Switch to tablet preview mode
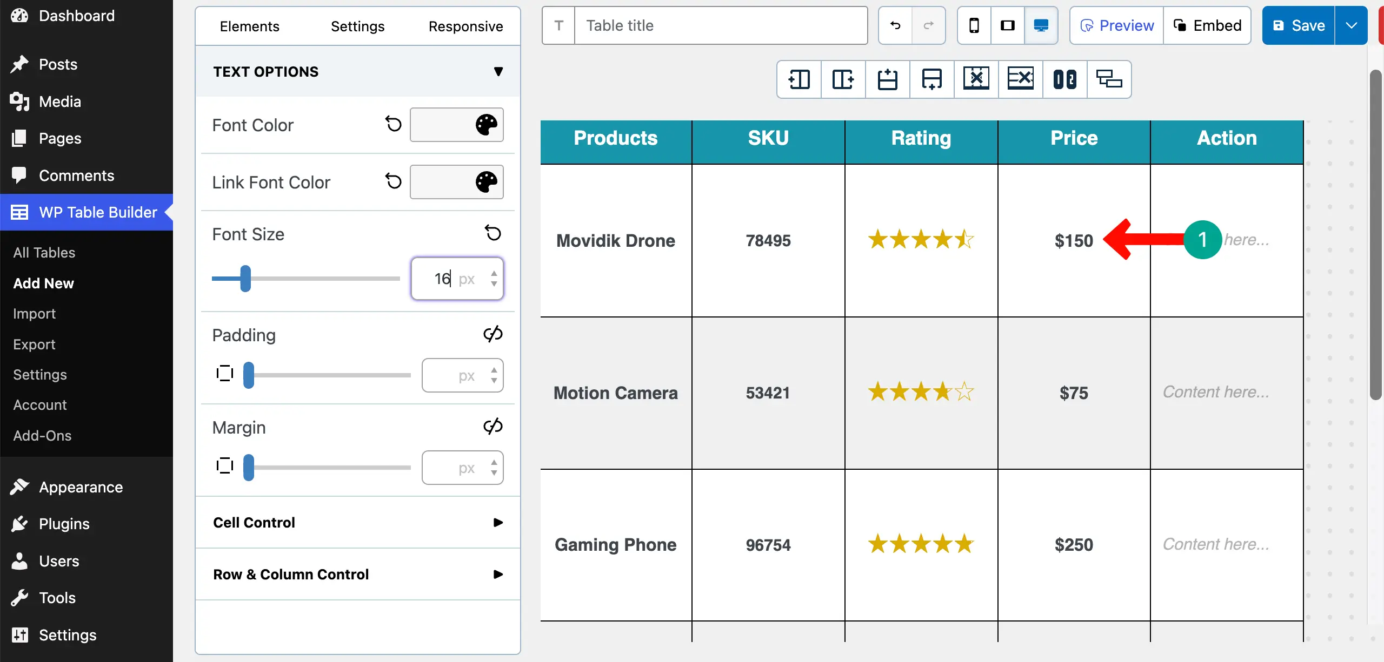 tap(1007, 25)
